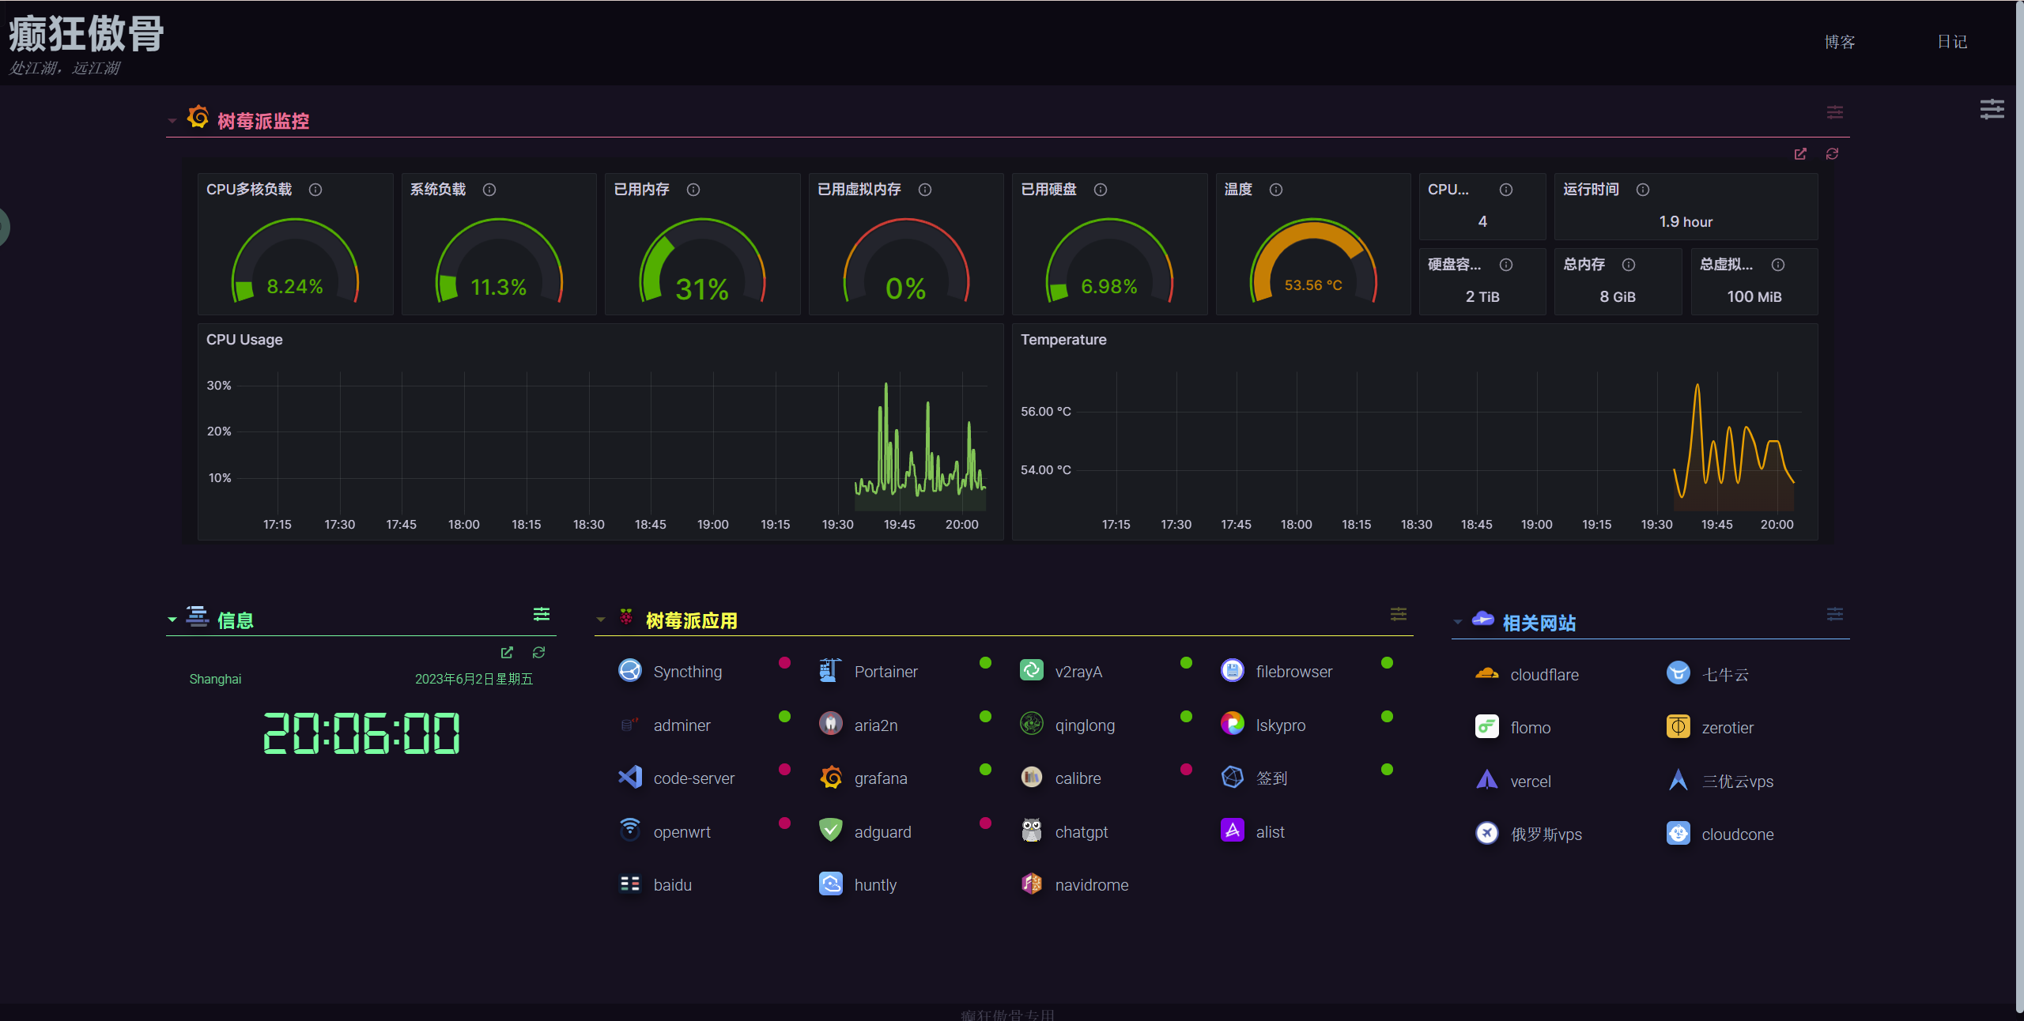The width and height of the screenshot is (2024, 1021).
Task: Open the cloudflare site icon
Action: coord(1486,674)
